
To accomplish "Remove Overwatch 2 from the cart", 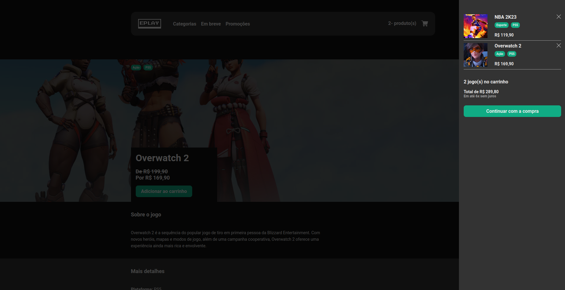I will coord(558,46).
